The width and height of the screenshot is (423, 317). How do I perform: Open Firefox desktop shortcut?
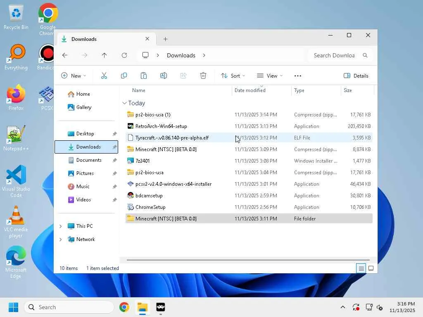(16, 97)
